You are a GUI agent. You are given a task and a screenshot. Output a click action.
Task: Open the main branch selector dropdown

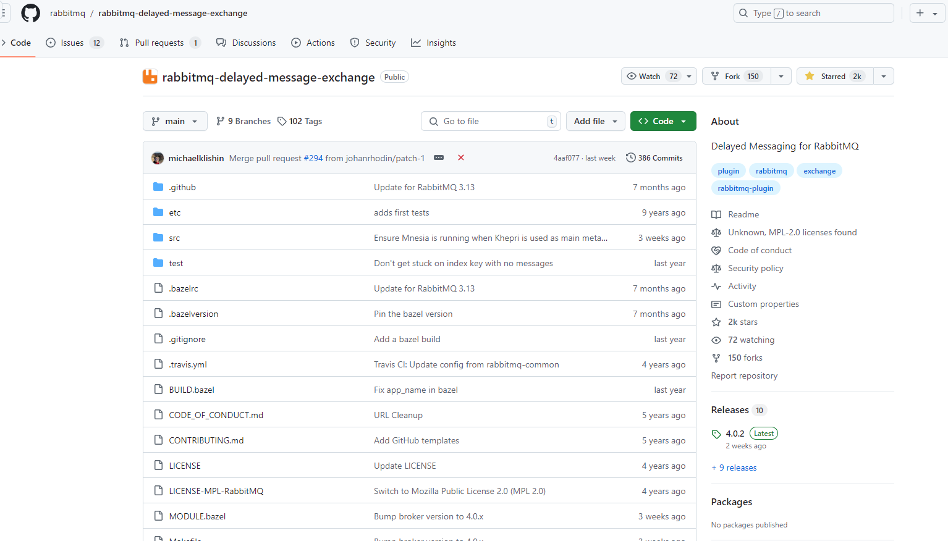pyautogui.click(x=174, y=121)
